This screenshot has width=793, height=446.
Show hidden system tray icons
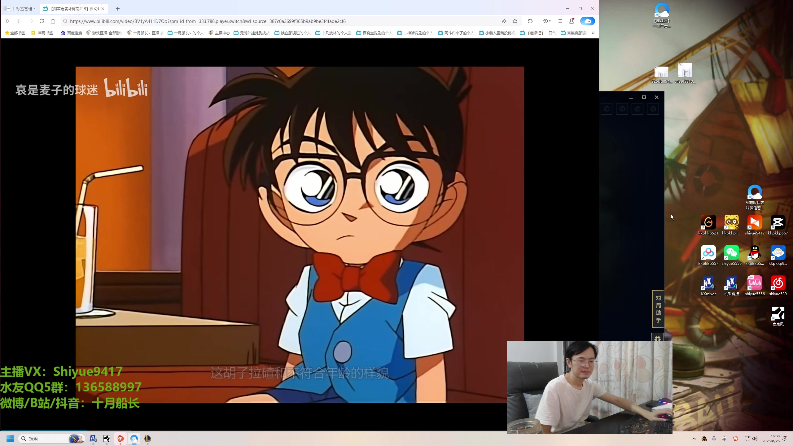[x=694, y=439]
